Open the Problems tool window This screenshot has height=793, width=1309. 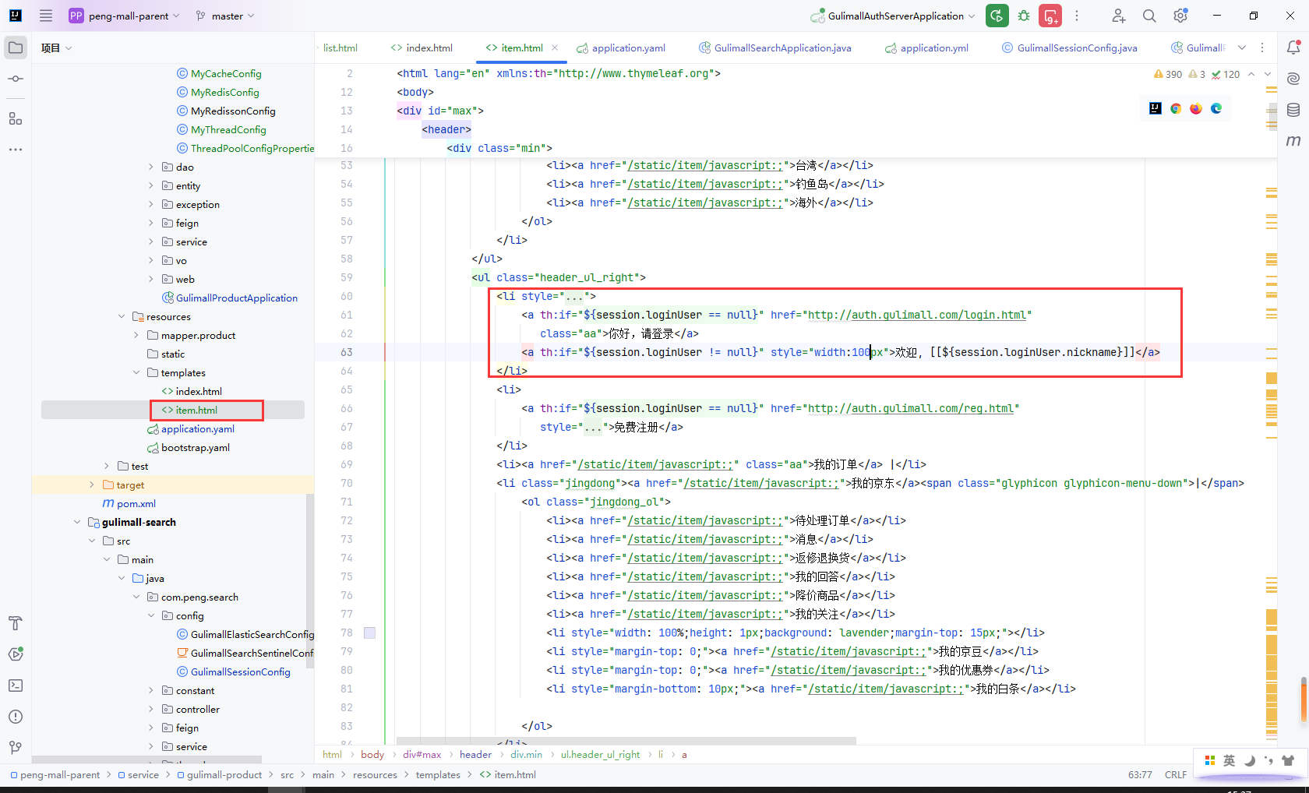(x=16, y=717)
